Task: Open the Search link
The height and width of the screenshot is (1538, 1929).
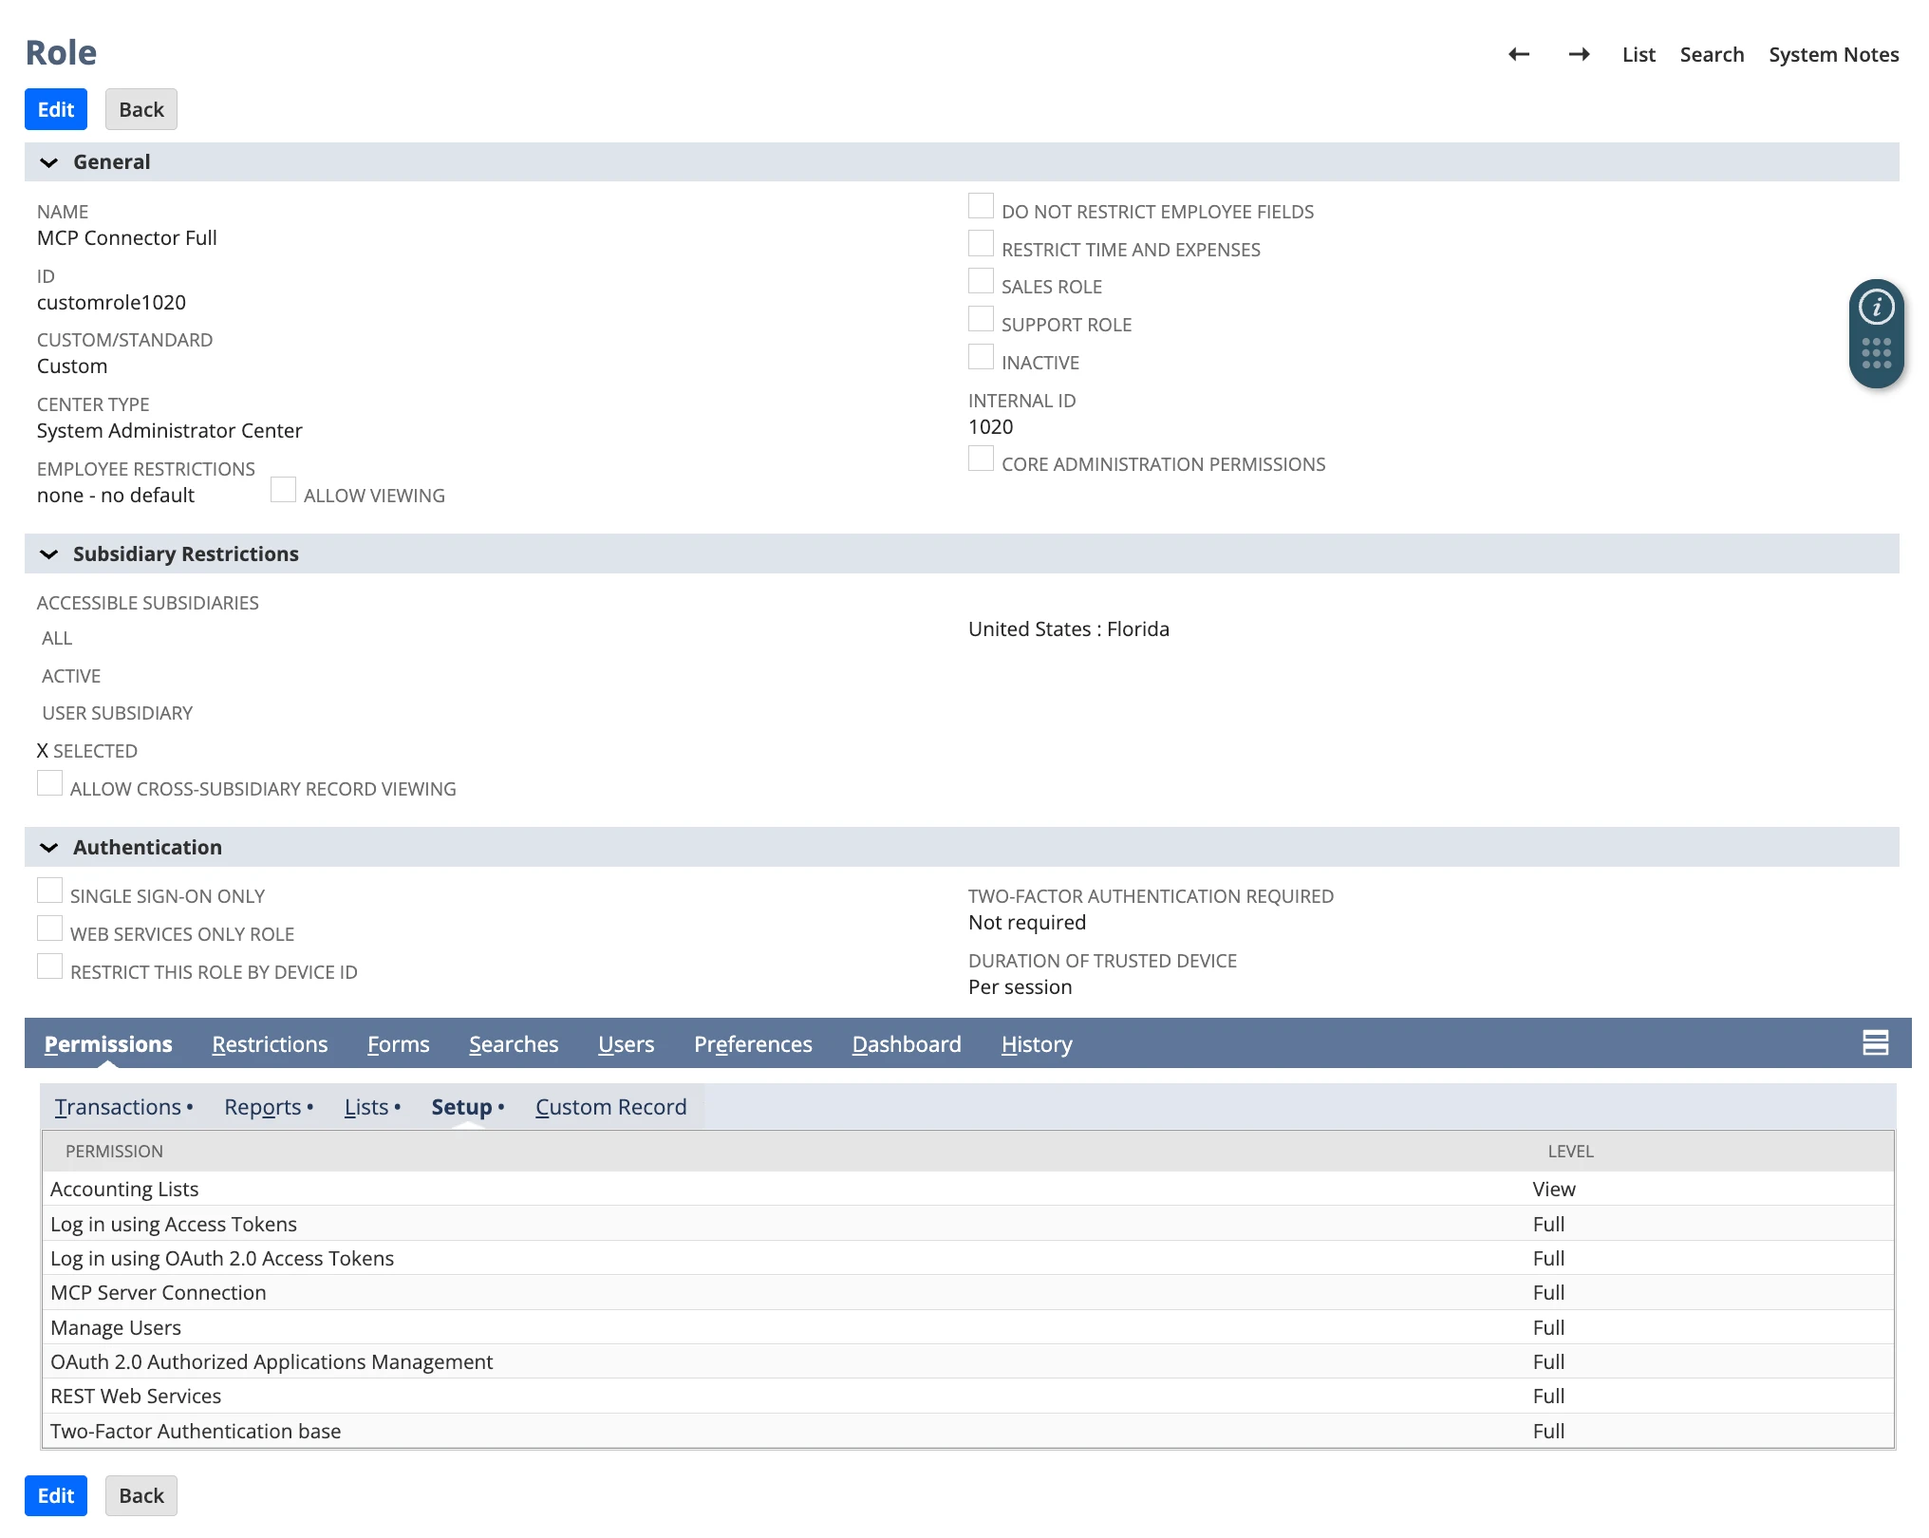Action: [x=1712, y=55]
